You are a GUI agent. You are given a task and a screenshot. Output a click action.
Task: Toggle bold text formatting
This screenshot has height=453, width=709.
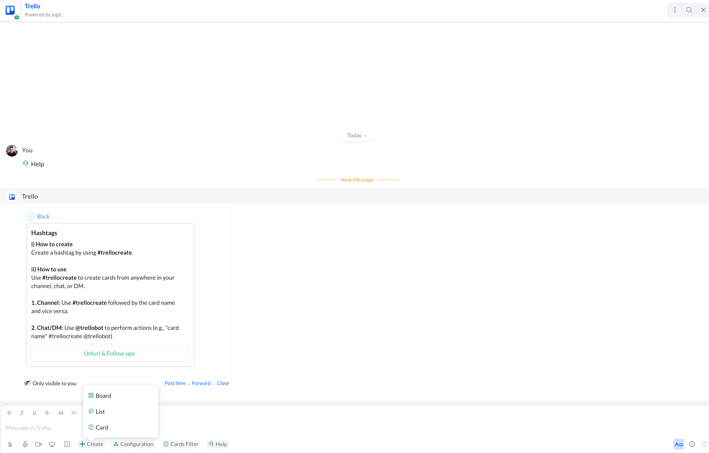pos(9,413)
